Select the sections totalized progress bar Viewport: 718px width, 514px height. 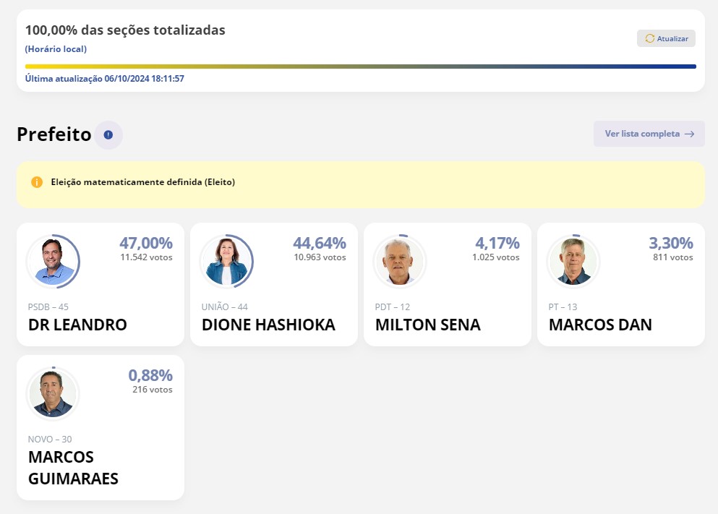[360, 67]
